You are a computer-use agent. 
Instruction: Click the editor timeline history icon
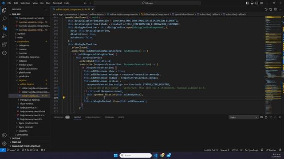click(266, 9)
